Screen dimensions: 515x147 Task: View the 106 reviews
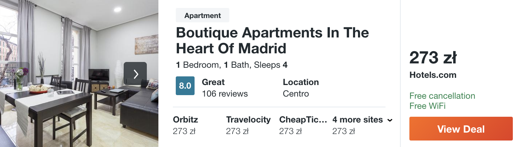225,94
